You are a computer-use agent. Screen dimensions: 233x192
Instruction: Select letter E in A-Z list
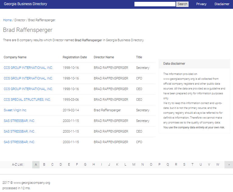click(x=69, y=165)
